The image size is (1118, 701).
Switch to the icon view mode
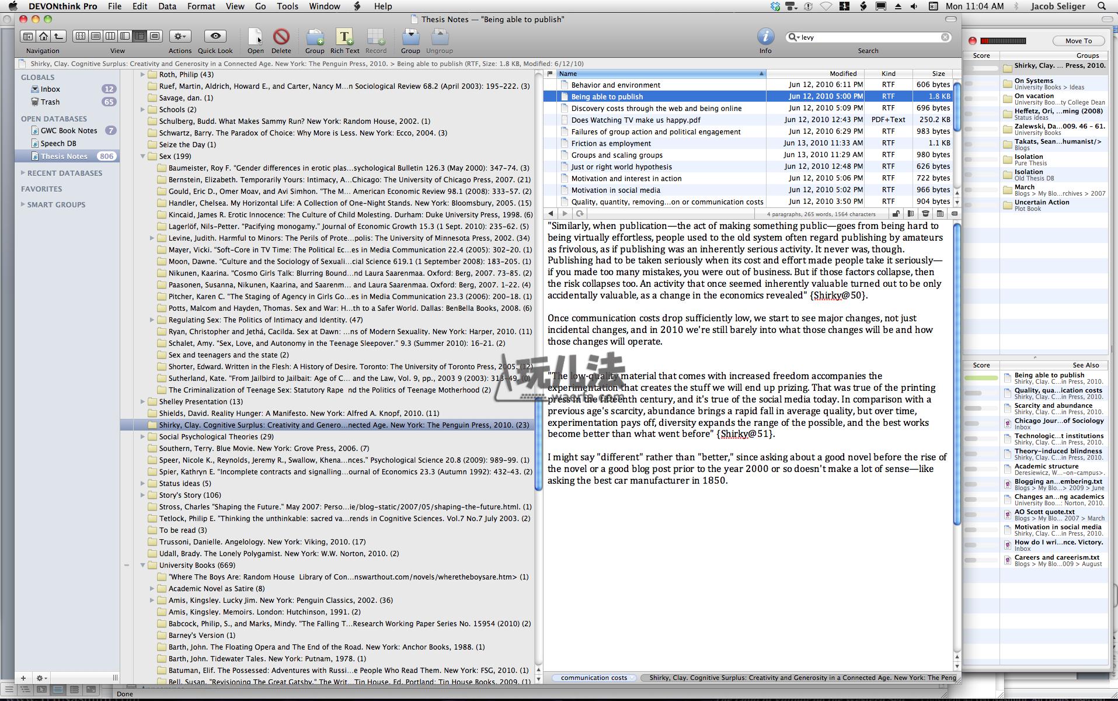click(x=81, y=36)
